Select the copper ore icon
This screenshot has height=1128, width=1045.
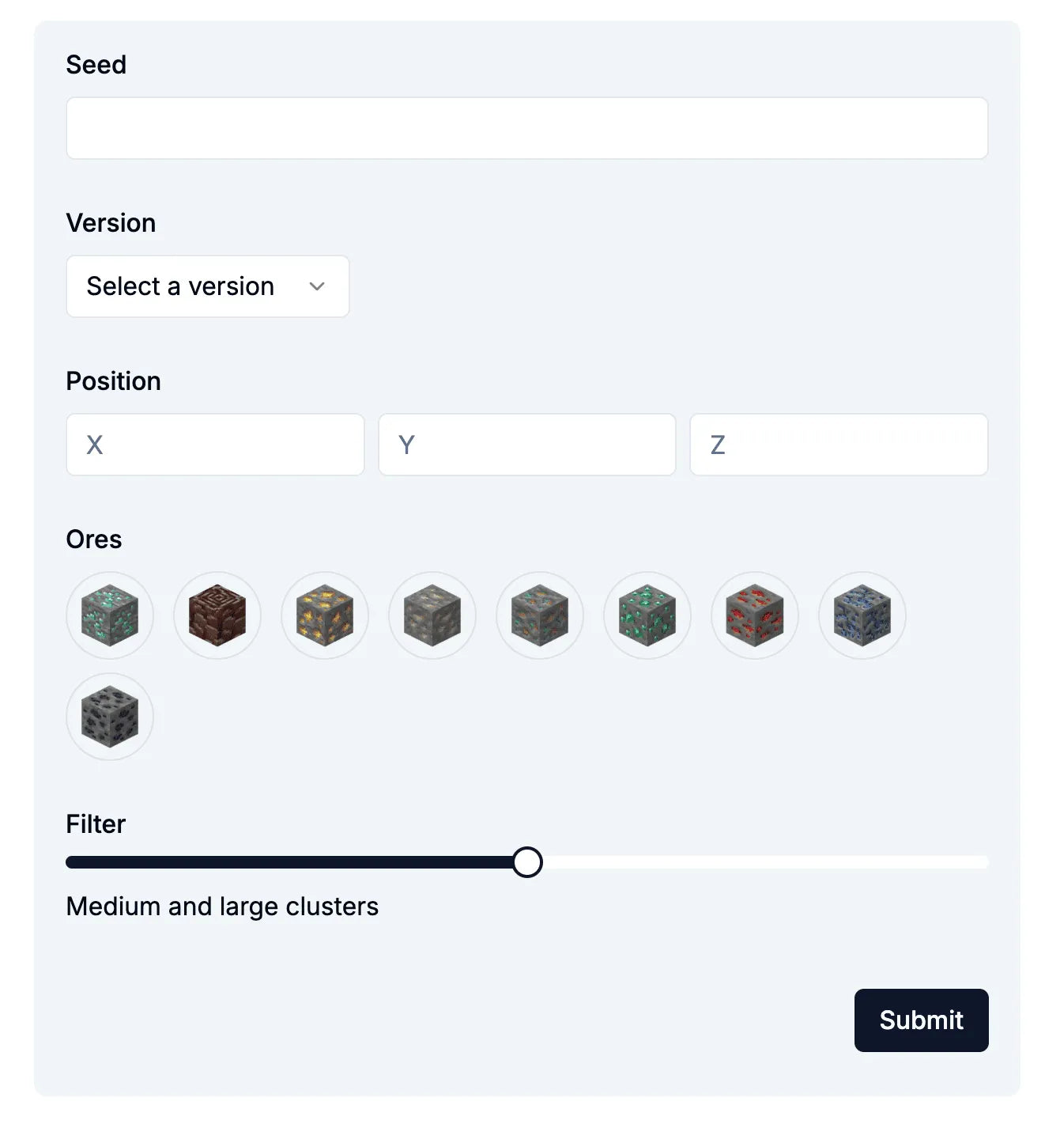539,615
